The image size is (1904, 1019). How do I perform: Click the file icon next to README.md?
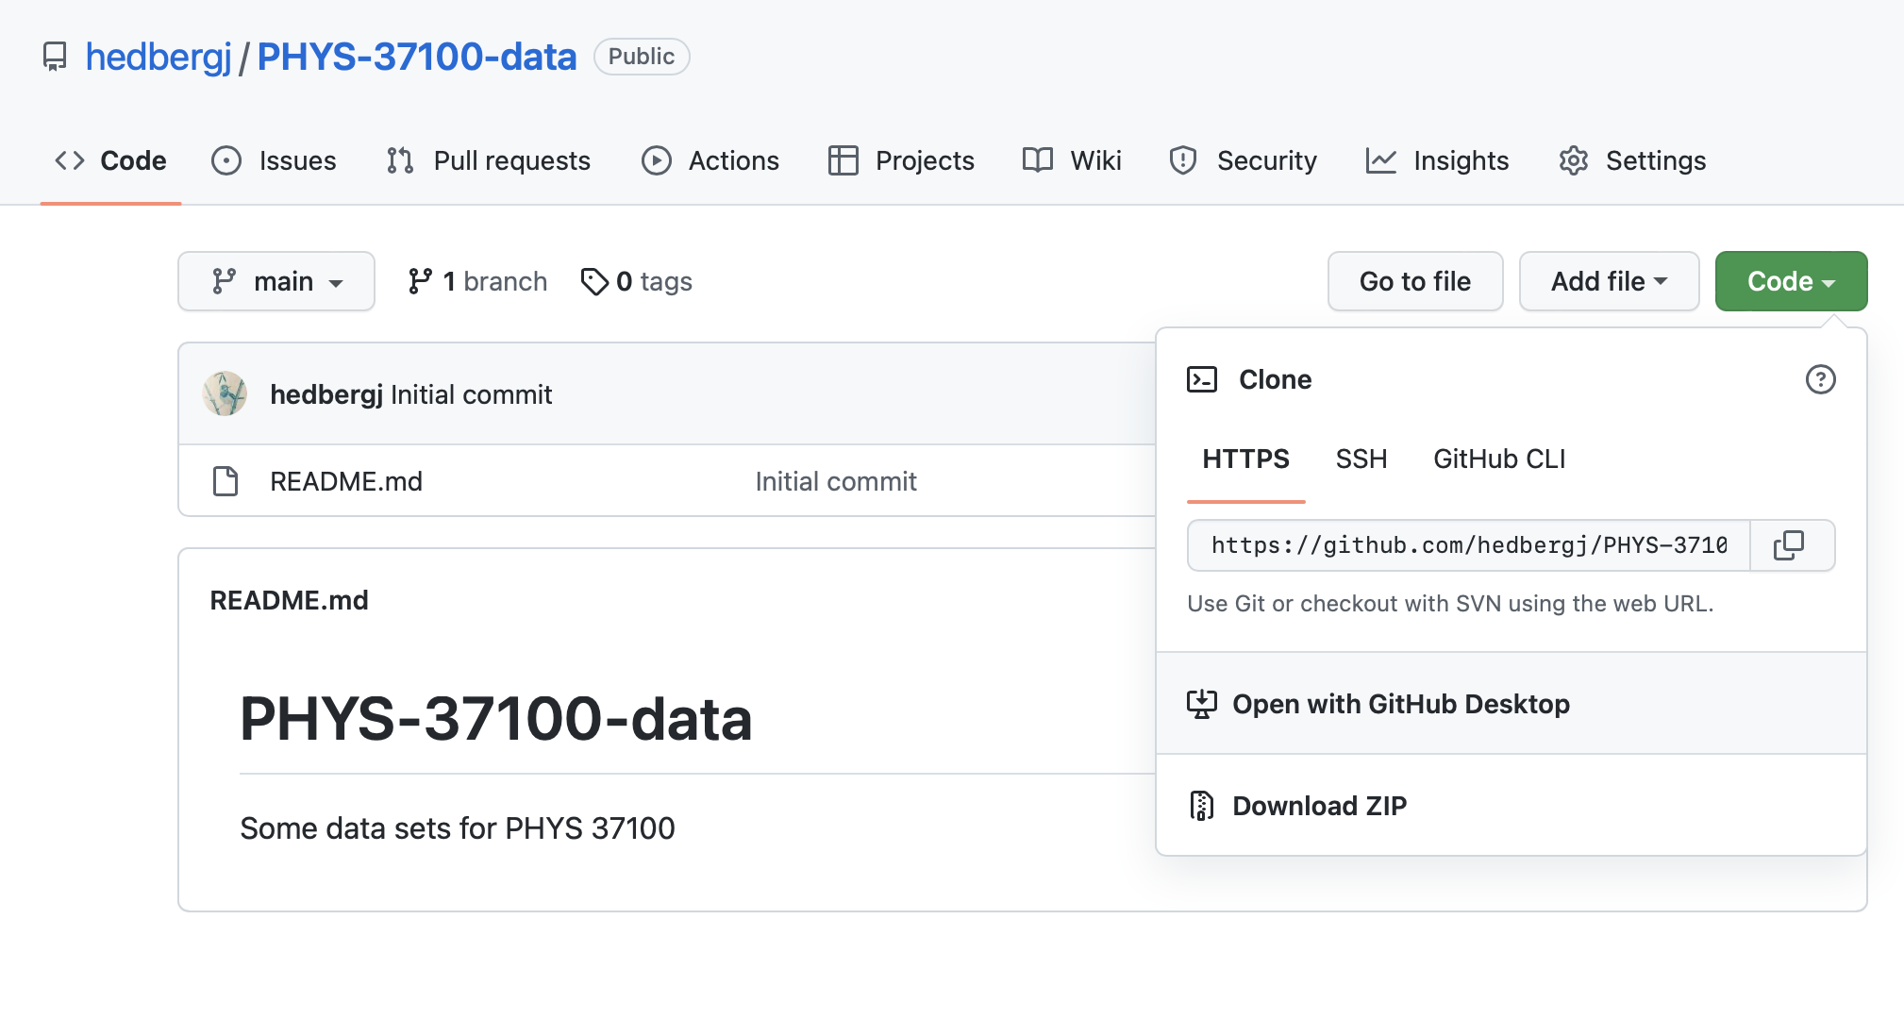(x=225, y=481)
